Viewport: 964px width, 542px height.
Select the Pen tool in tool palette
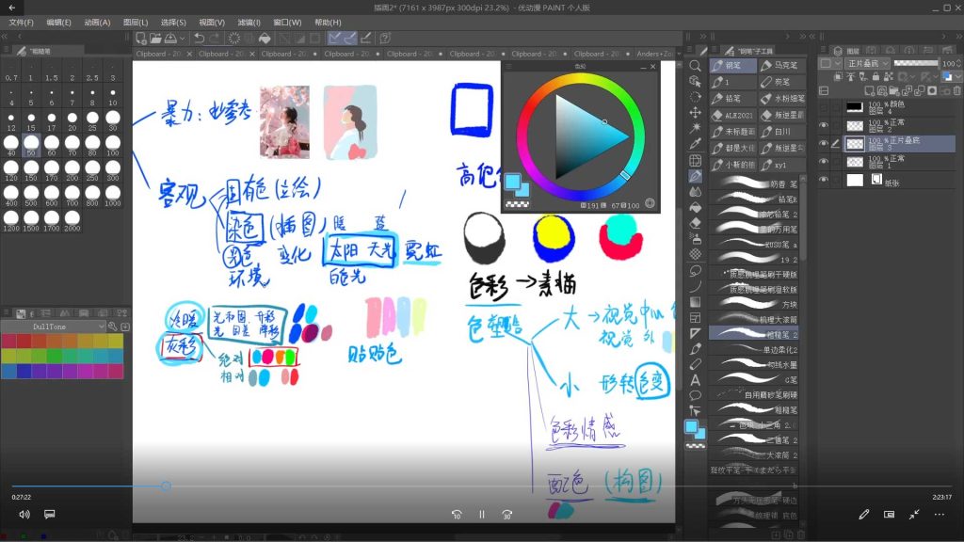[695, 176]
